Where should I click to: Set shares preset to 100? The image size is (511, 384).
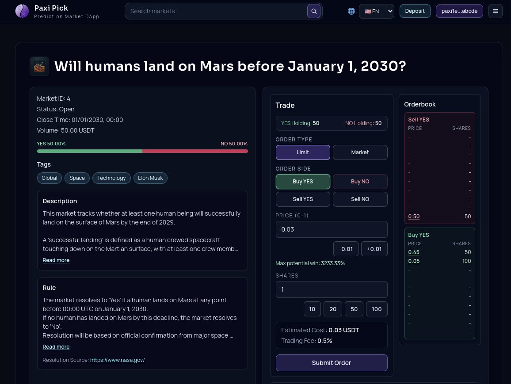(x=377, y=309)
